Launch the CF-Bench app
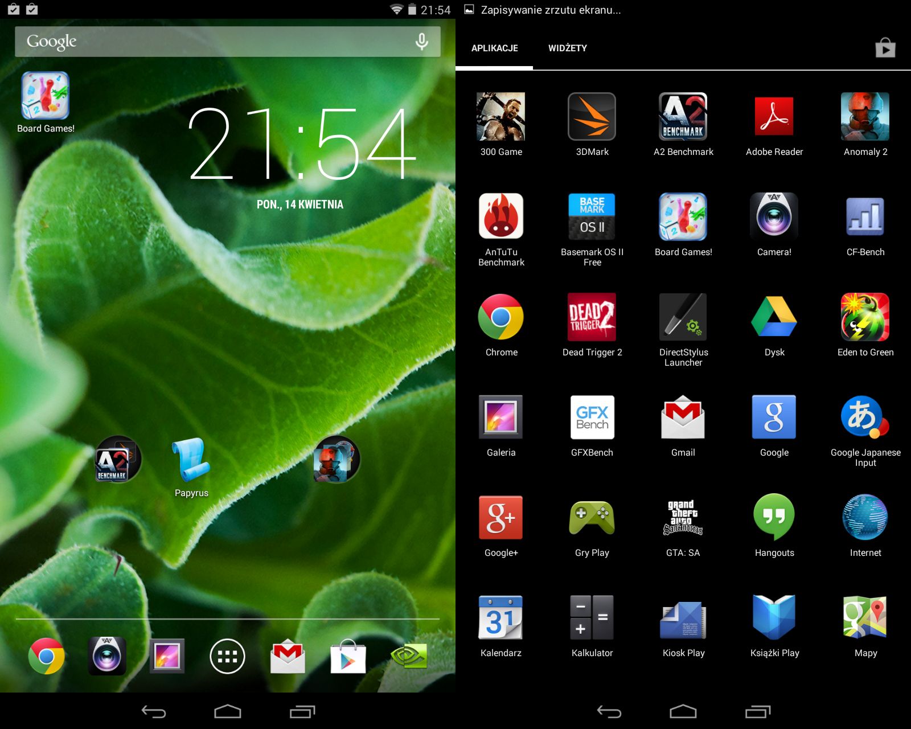This screenshot has width=911, height=729. [865, 217]
